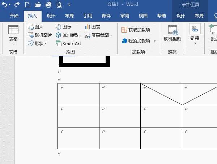Viewport: 217px width, 164px height.
Task: Click the quick print icon
Action: pos(48,5)
